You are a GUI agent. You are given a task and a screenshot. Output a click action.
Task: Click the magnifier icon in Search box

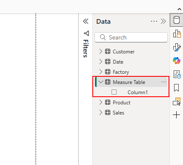(x=103, y=37)
